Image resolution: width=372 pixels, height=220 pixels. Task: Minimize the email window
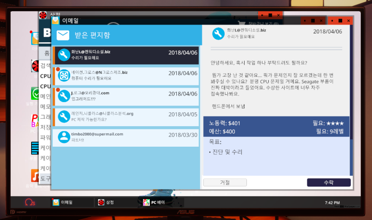coord(332,21)
